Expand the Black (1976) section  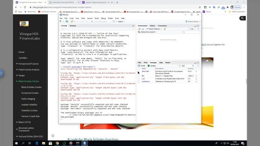17,122
